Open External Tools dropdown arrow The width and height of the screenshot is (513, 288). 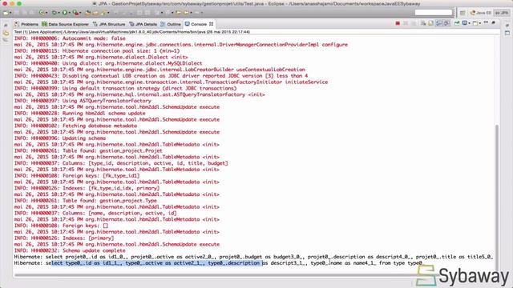click(80, 13)
